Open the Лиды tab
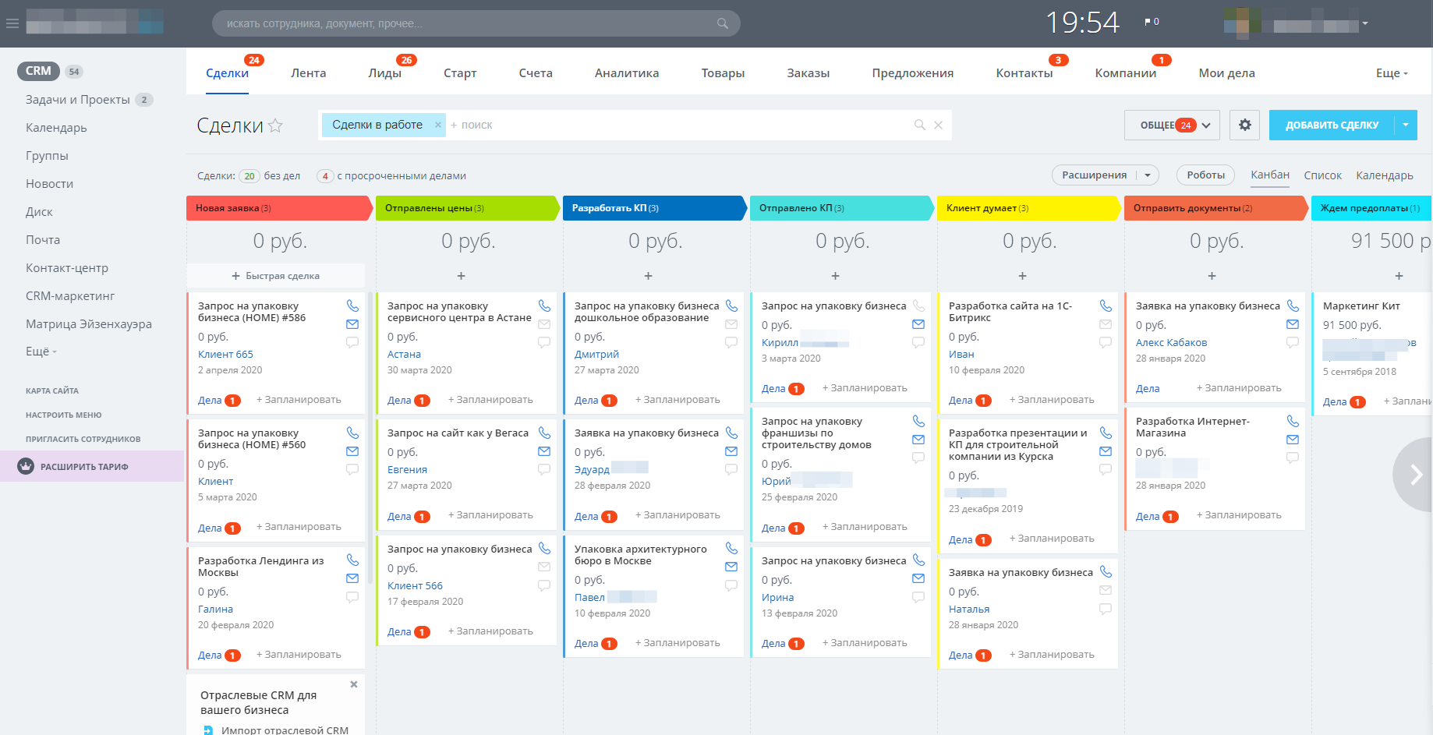This screenshot has height=735, width=1433. [384, 73]
